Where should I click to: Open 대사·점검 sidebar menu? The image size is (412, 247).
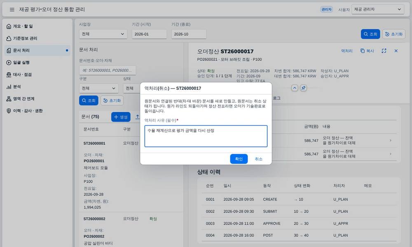point(37,75)
